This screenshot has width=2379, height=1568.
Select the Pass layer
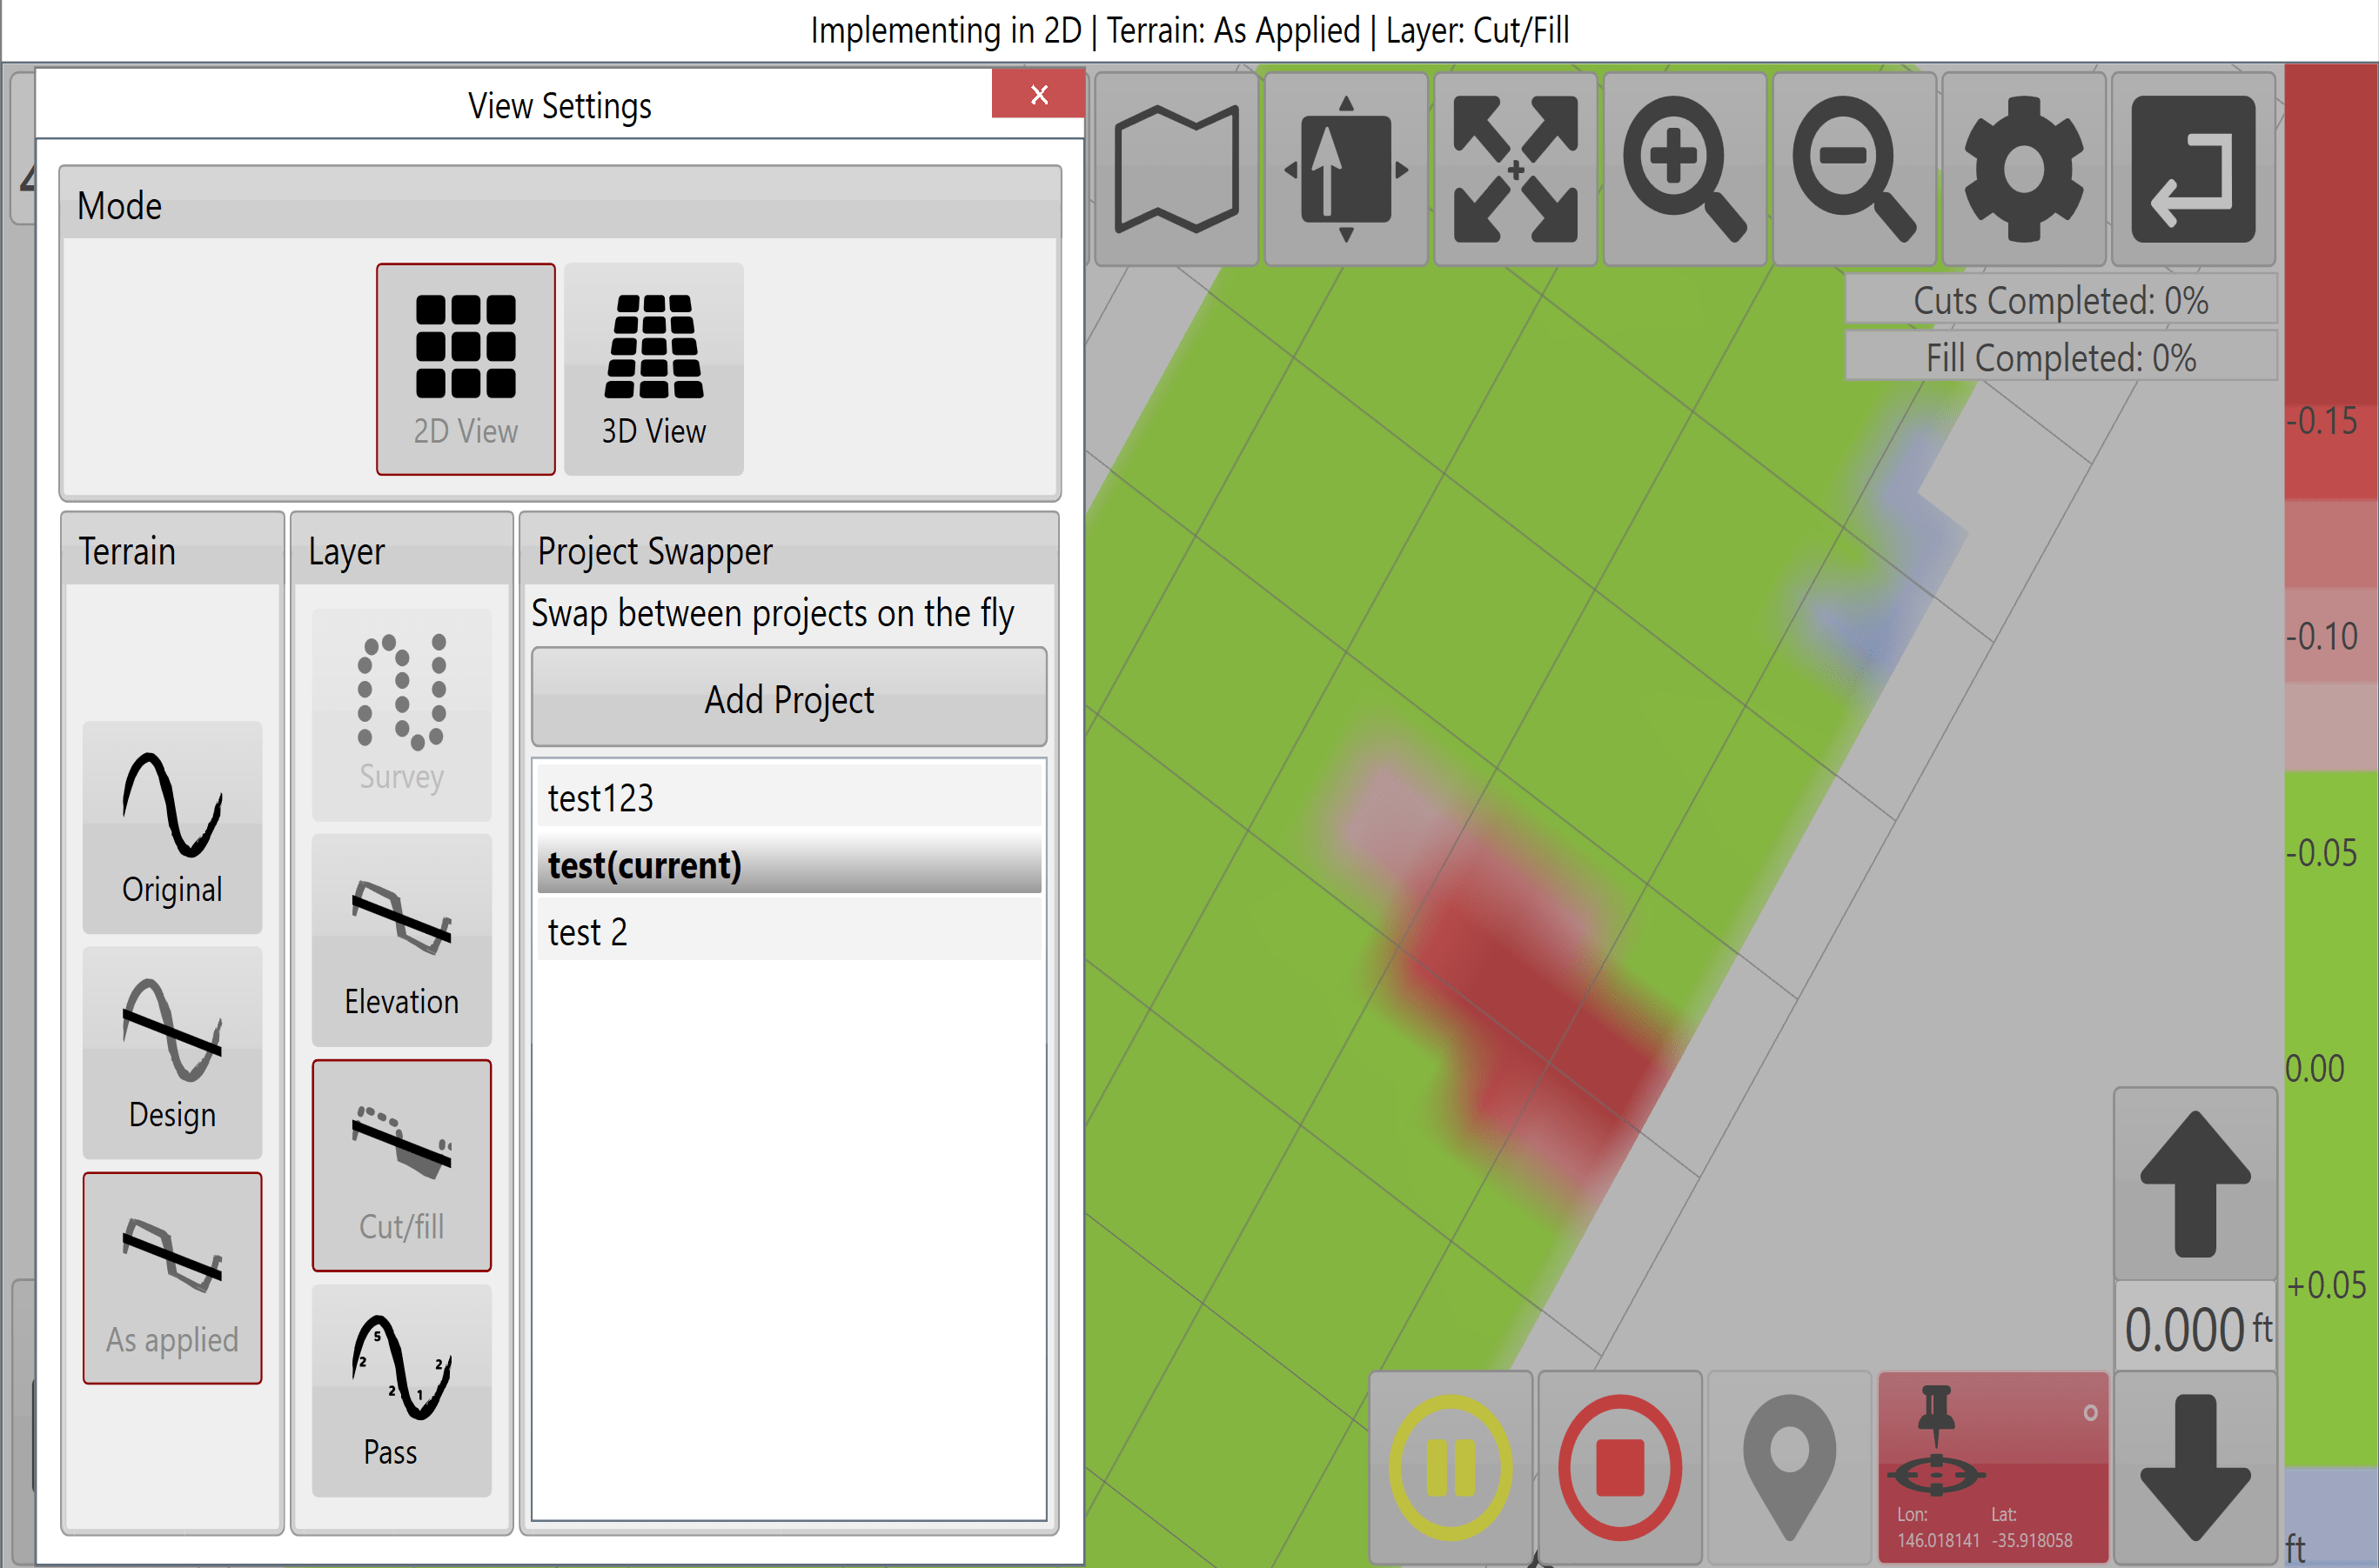pyautogui.click(x=402, y=1391)
